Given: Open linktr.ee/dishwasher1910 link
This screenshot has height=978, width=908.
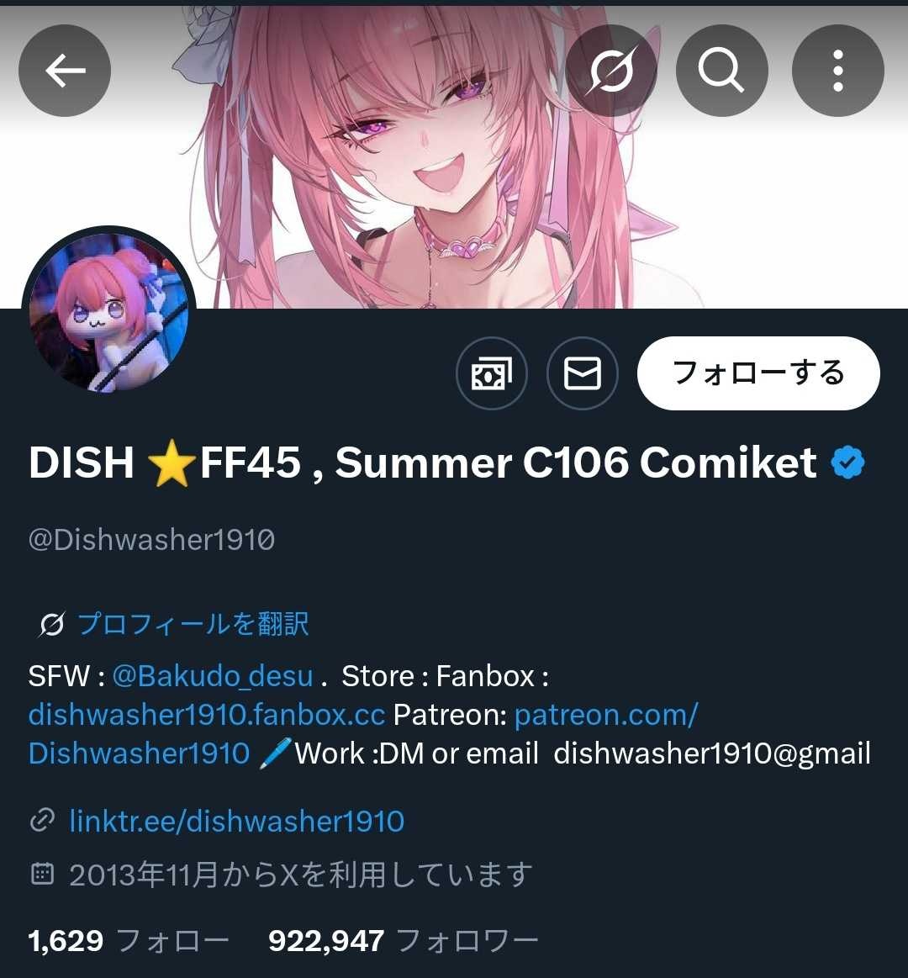Looking at the screenshot, I should coord(237,822).
